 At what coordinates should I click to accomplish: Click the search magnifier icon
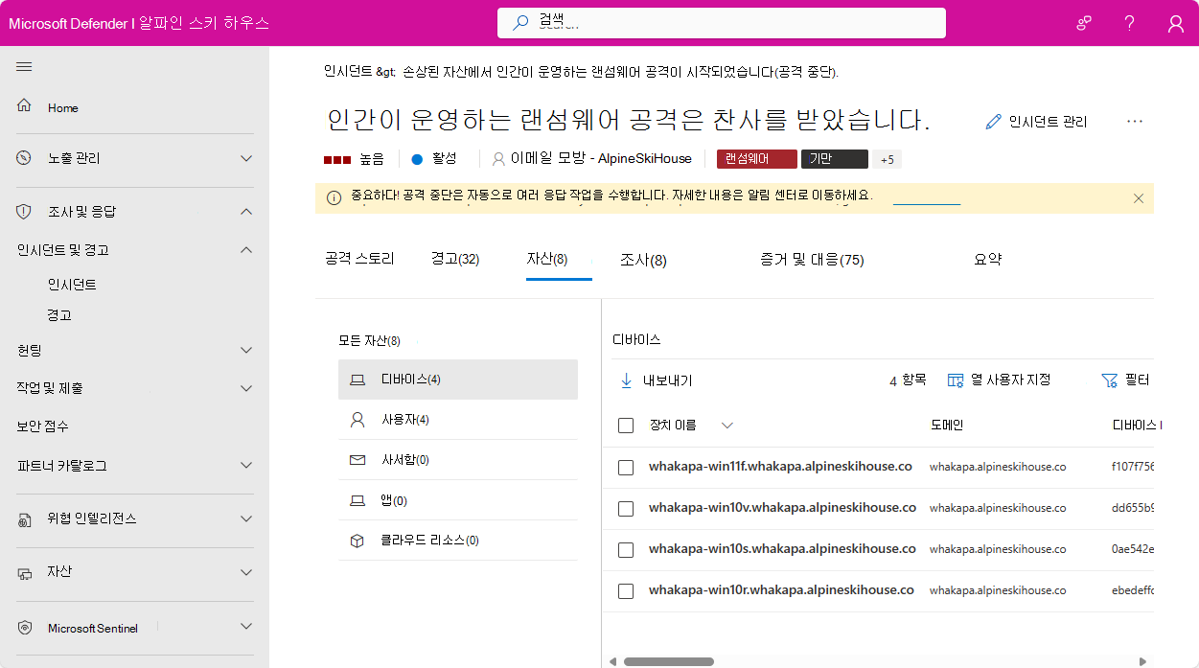[x=521, y=23]
